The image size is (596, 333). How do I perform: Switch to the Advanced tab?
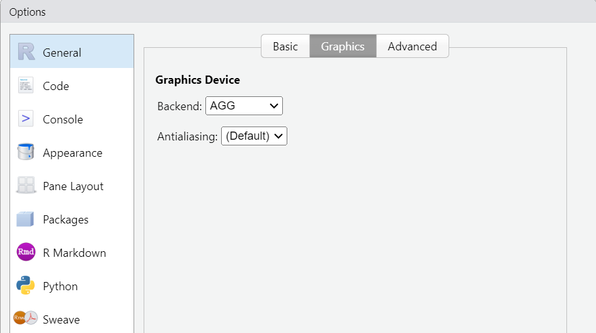click(x=413, y=47)
